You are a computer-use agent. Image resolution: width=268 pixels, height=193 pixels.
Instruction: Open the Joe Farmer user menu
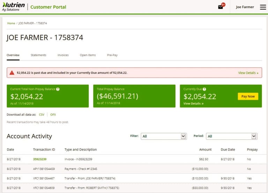pos(245,7)
